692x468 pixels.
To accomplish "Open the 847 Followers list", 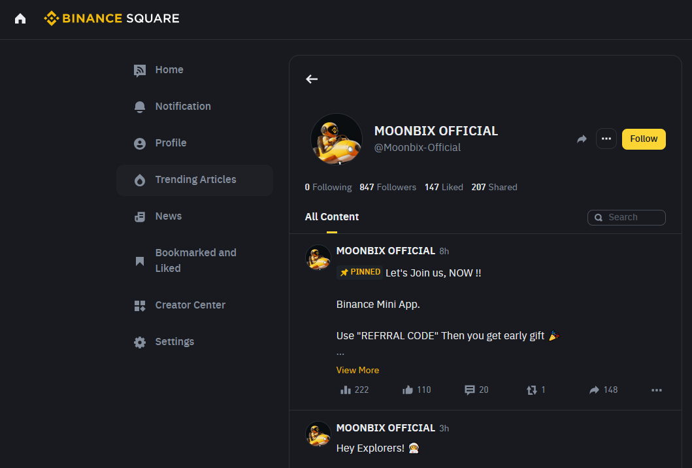I will pos(387,188).
